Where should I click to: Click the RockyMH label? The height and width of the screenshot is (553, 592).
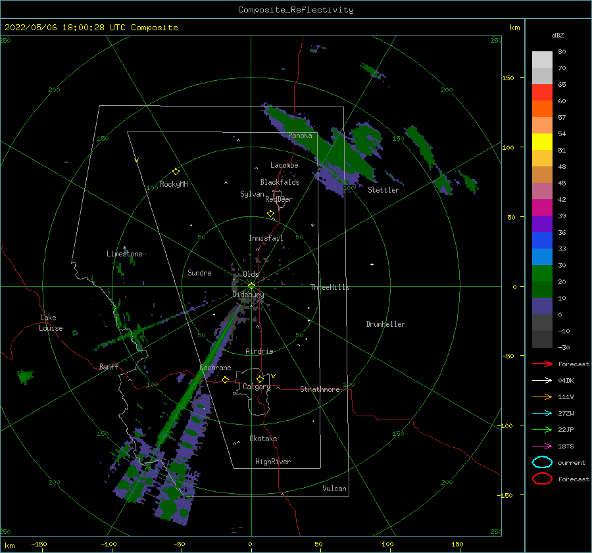point(174,184)
